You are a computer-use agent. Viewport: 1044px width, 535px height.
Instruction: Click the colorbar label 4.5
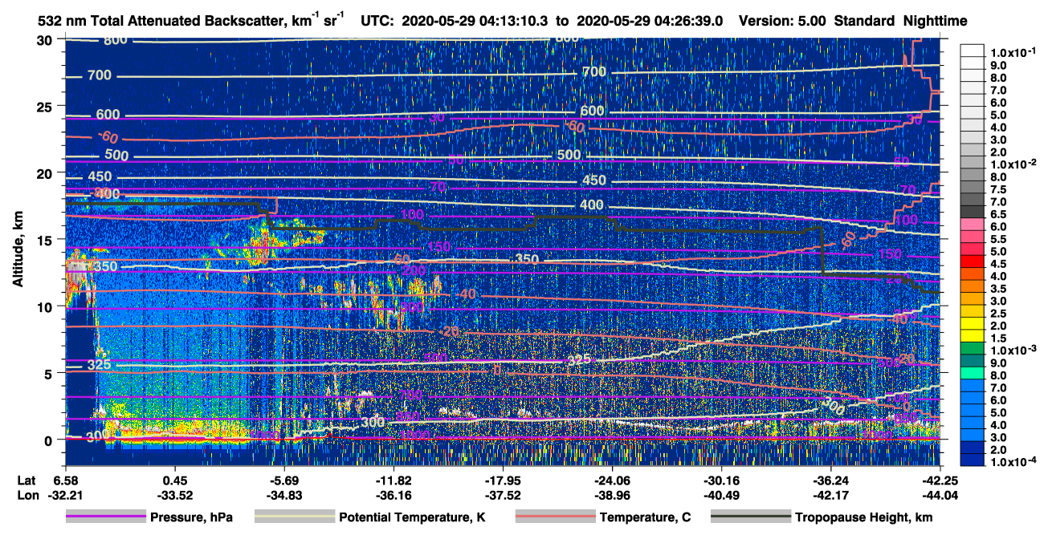click(x=998, y=263)
